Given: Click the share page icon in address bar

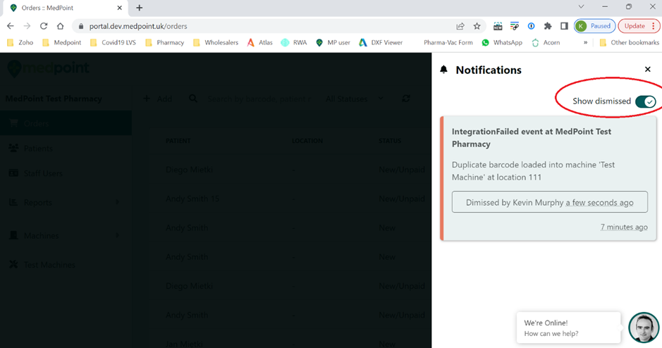Looking at the screenshot, I should coord(460,26).
